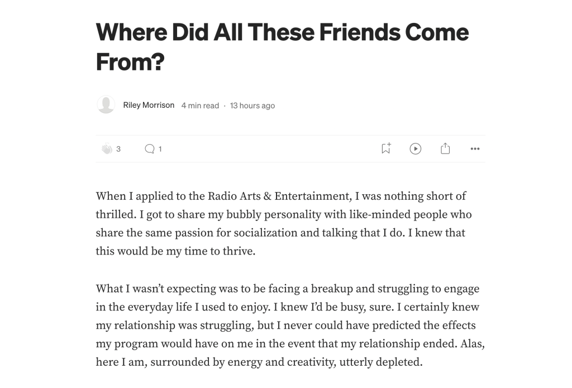
Task: Open Riley Morrison's profile link
Action: coord(149,105)
